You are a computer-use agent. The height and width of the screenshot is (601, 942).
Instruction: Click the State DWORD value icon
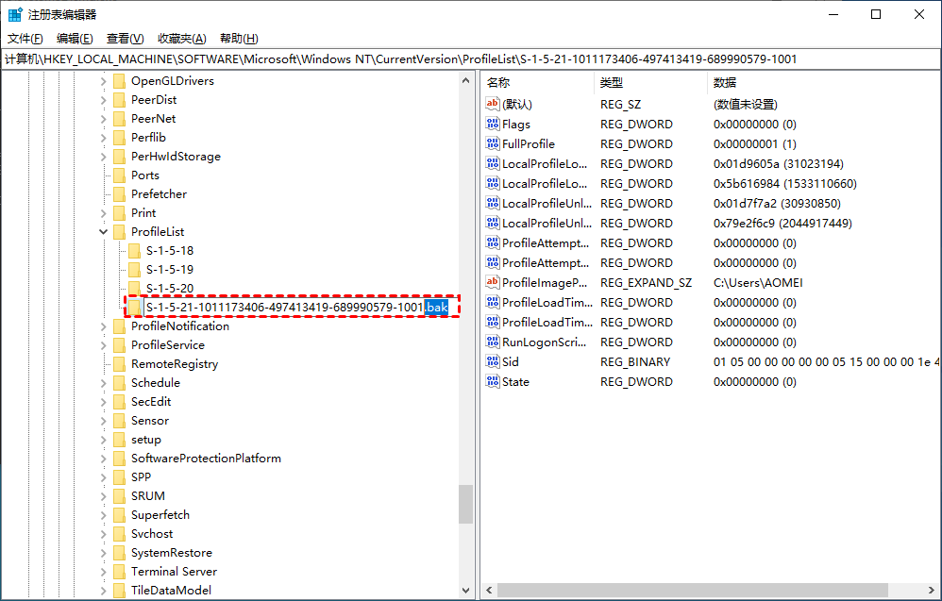click(x=493, y=381)
